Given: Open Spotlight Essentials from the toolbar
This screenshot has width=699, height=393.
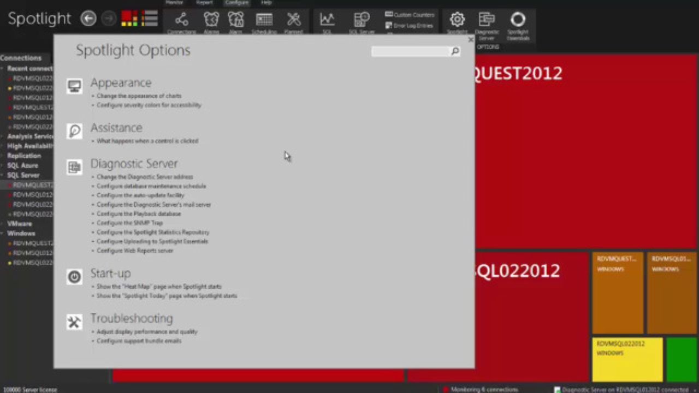Looking at the screenshot, I should (517, 21).
